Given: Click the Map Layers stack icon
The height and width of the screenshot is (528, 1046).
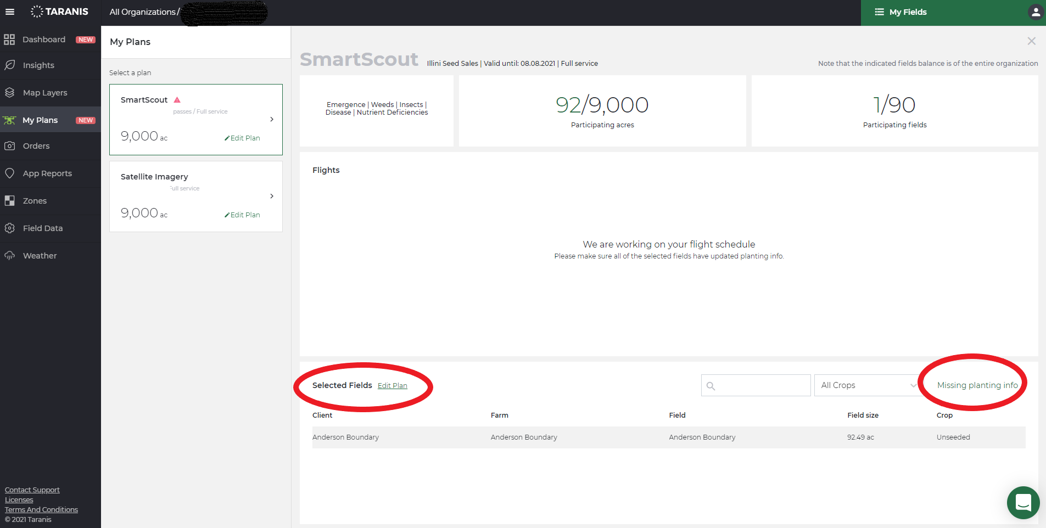Looking at the screenshot, I should 9,93.
